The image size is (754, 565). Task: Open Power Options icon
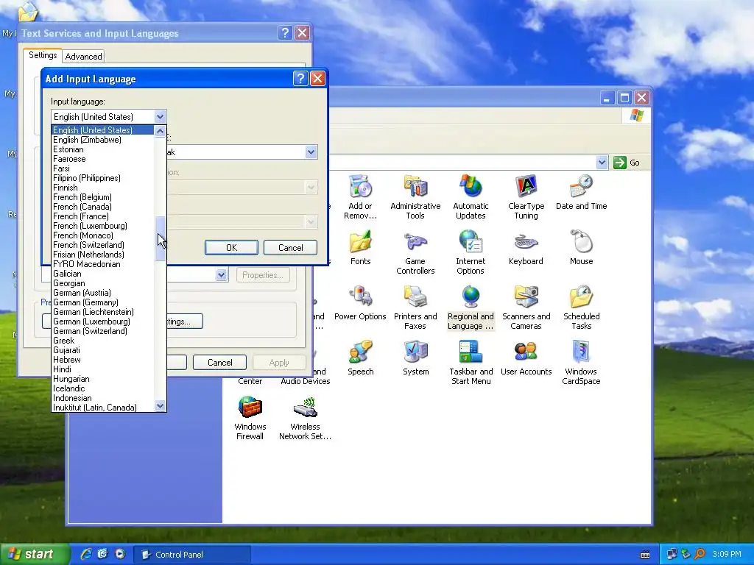click(360, 303)
